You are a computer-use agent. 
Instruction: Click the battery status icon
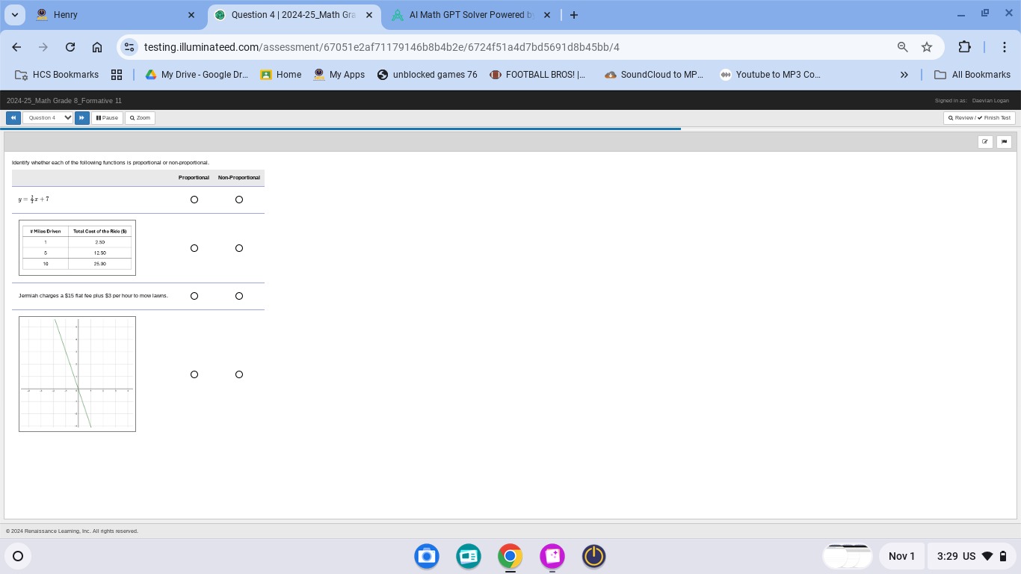click(x=1003, y=556)
